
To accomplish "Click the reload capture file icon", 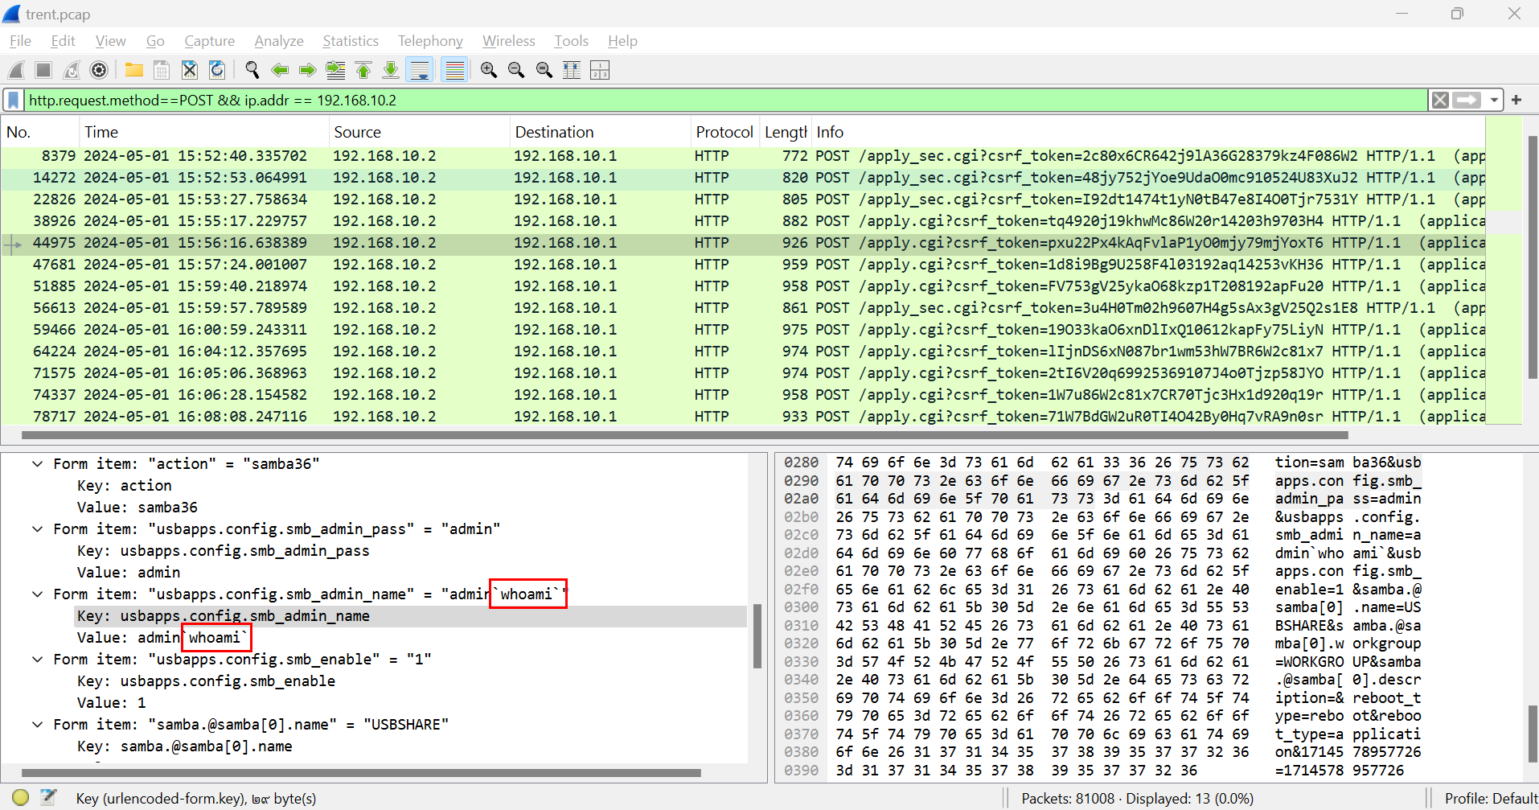I will point(217,71).
